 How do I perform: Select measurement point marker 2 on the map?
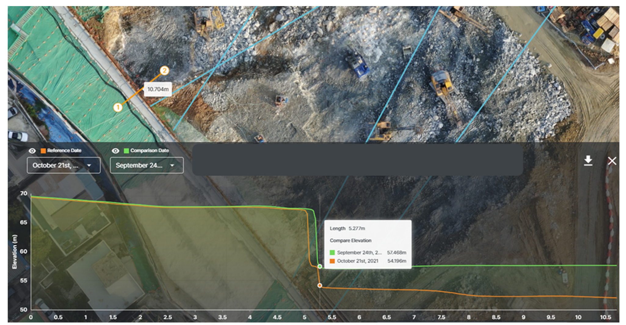[165, 71]
